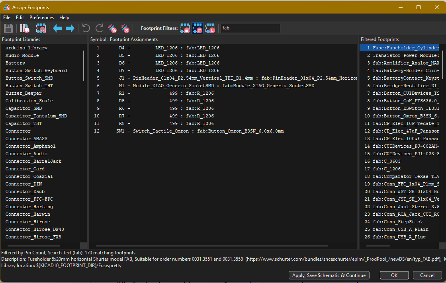Select fab:Amplifier_Analog_MAX footprint
446x283 pixels.
coord(399,63)
